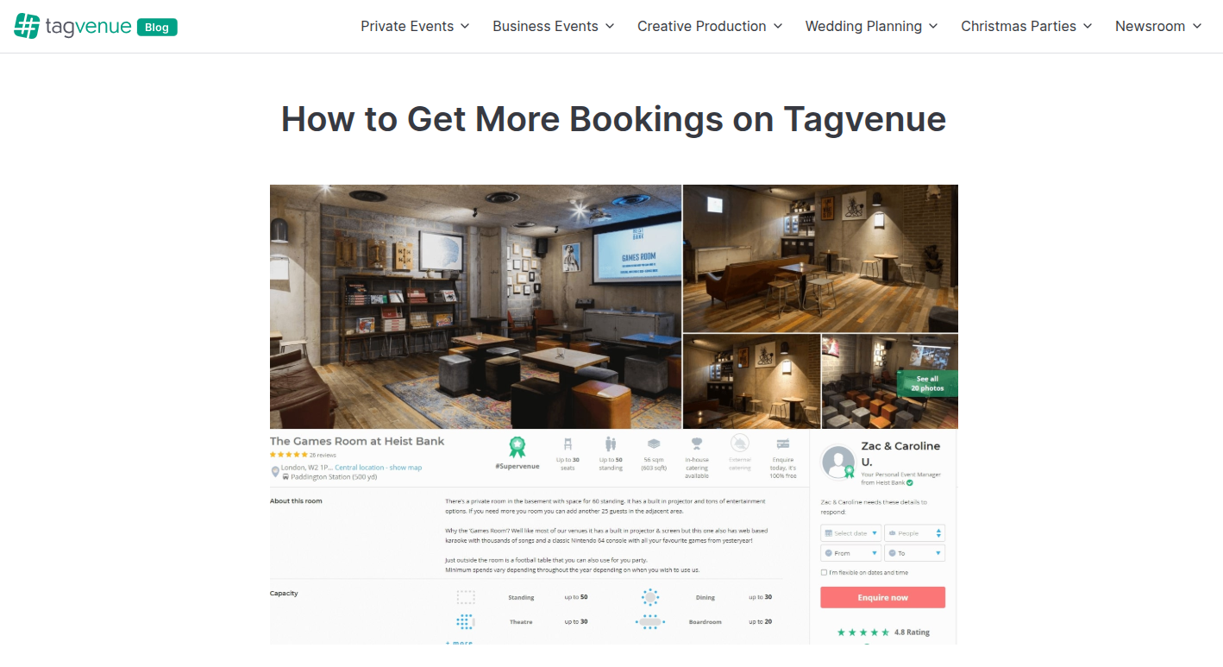Click the in-house catering icon
The image size is (1223, 667).
(697, 444)
